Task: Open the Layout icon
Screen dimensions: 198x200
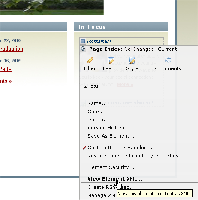Action: 111,60
